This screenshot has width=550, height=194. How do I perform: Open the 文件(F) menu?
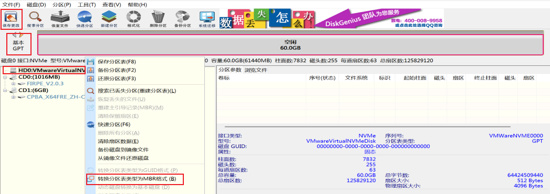coord(12,5)
